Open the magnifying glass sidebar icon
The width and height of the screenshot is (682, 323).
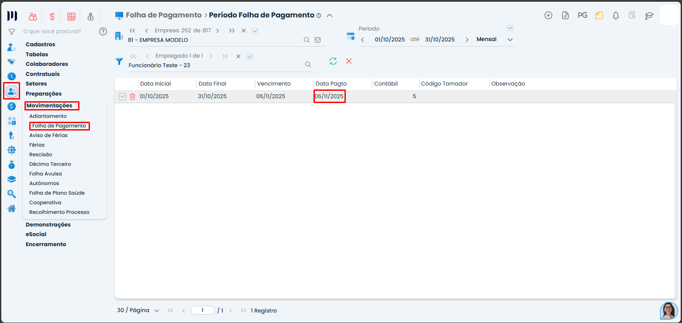pos(12,194)
